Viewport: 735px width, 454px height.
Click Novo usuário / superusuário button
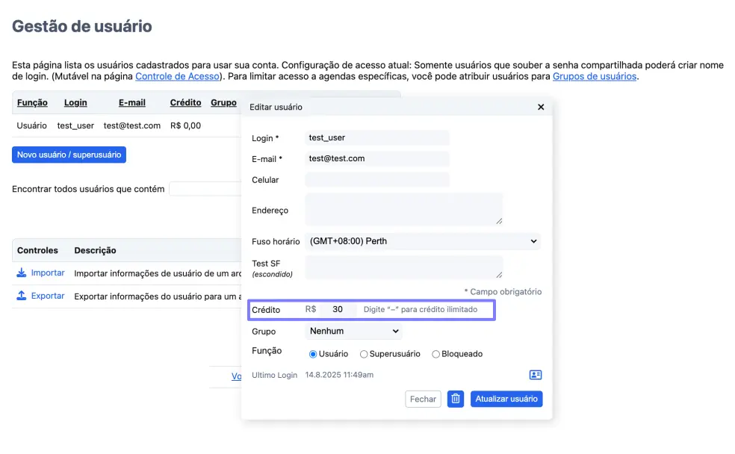[69, 155]
